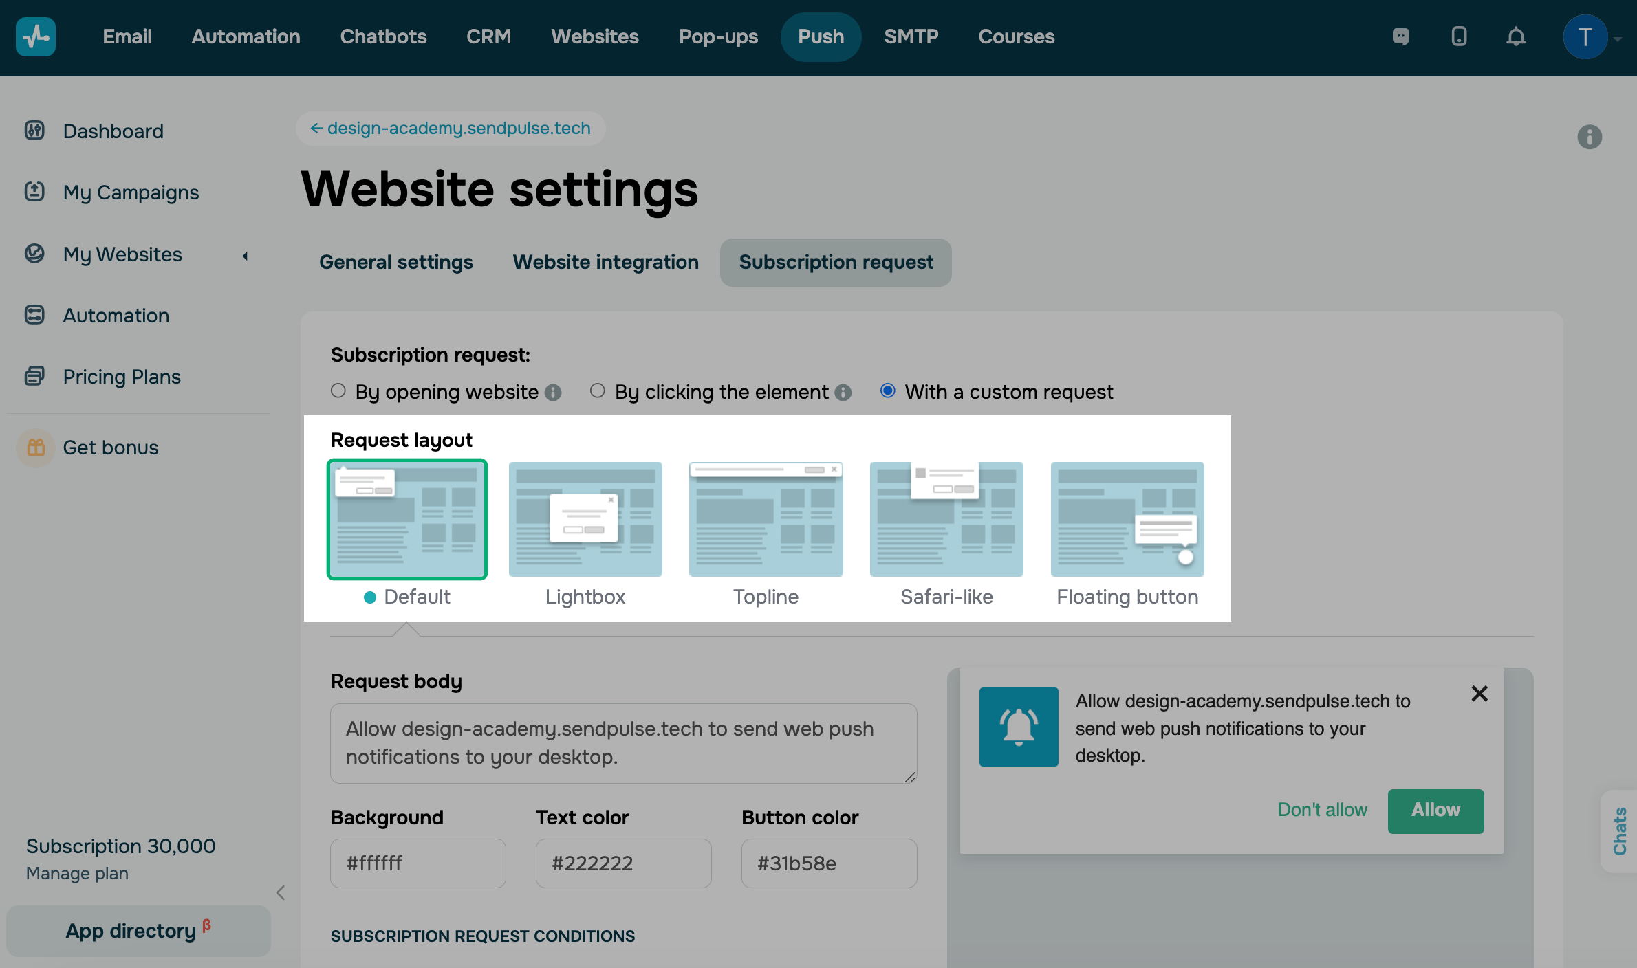Image resolution: width=1637 pixels, height=968 pixels.
Task: Click the Email navigation icon
Action: click(x=127, y=36)
